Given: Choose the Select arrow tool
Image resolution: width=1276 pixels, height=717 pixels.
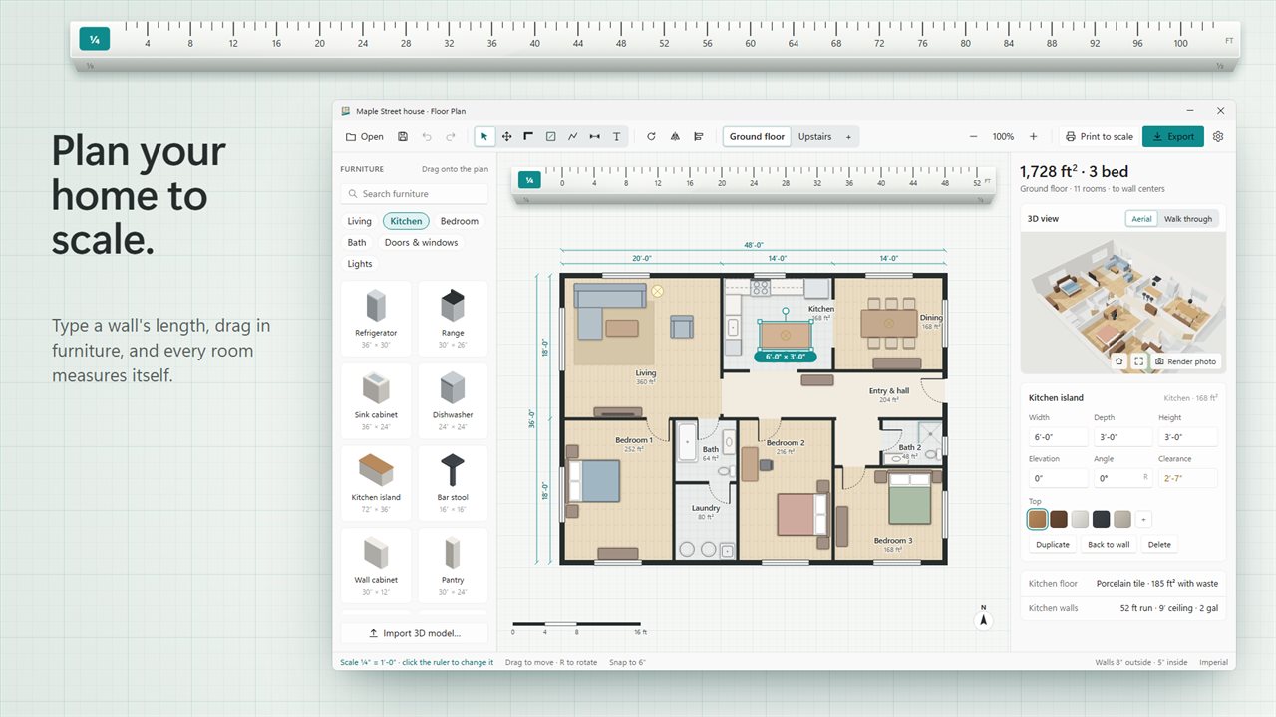Looking at the screenshot, I should point(484,137).
